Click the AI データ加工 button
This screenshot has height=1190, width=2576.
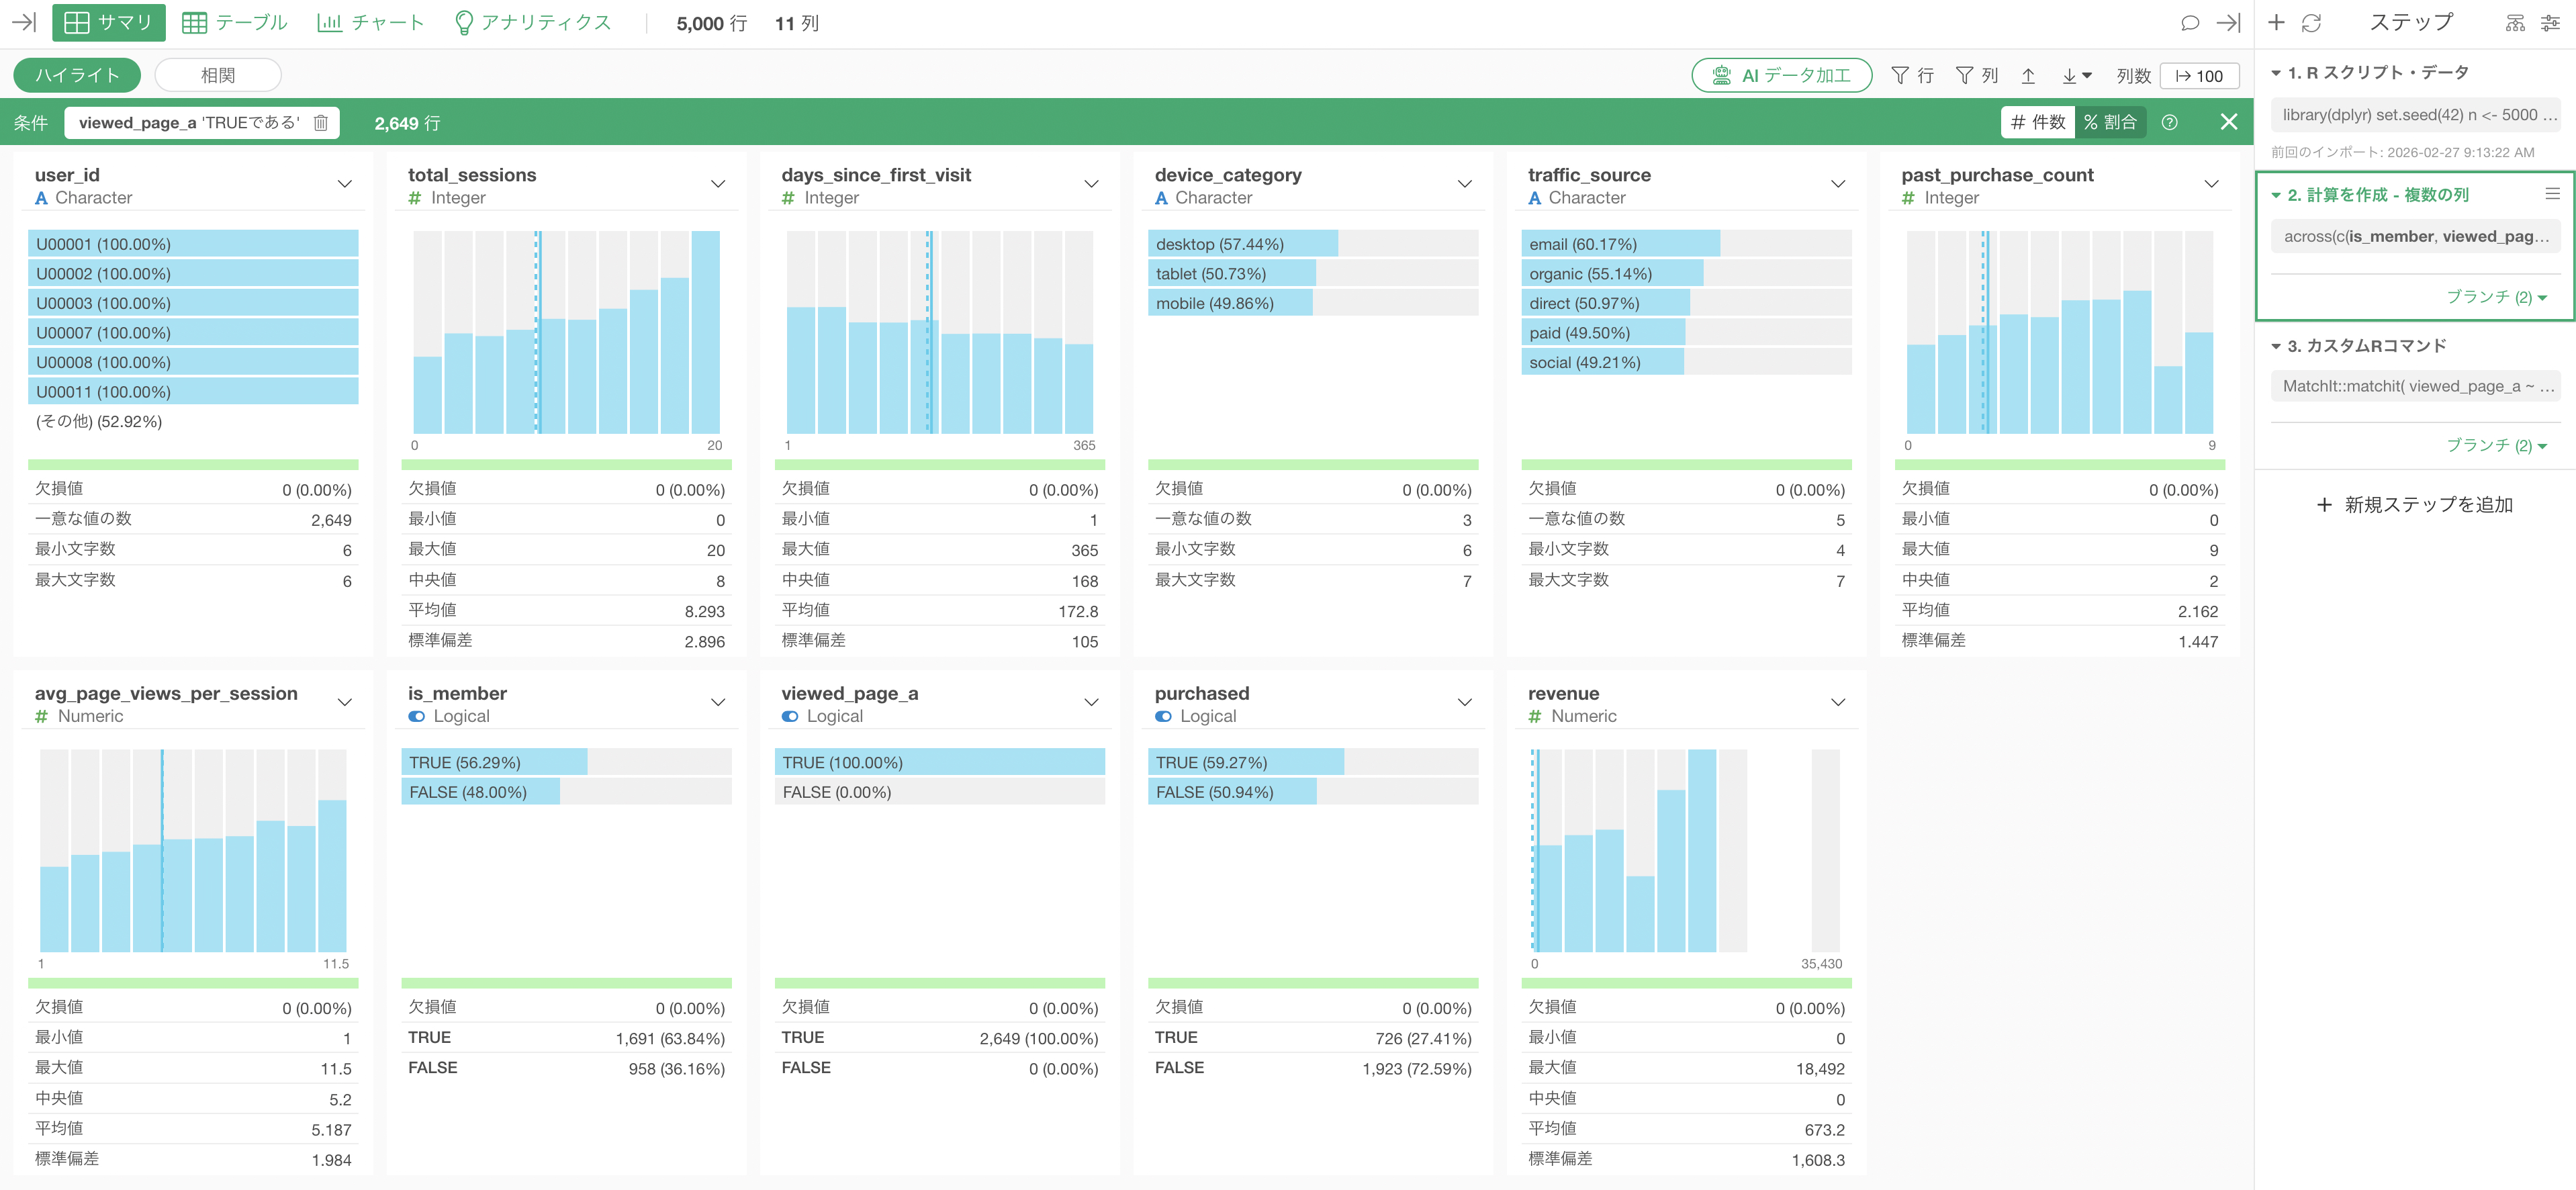(1781, 75)
